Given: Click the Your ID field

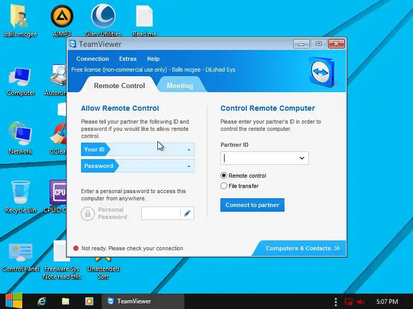Looking at the screenshot, I should 138,149.
